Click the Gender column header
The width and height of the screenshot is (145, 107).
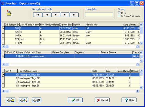coord(79,24)
